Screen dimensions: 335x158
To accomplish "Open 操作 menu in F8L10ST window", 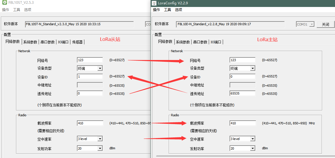I will pyautogui.click(x=6, y=10).
